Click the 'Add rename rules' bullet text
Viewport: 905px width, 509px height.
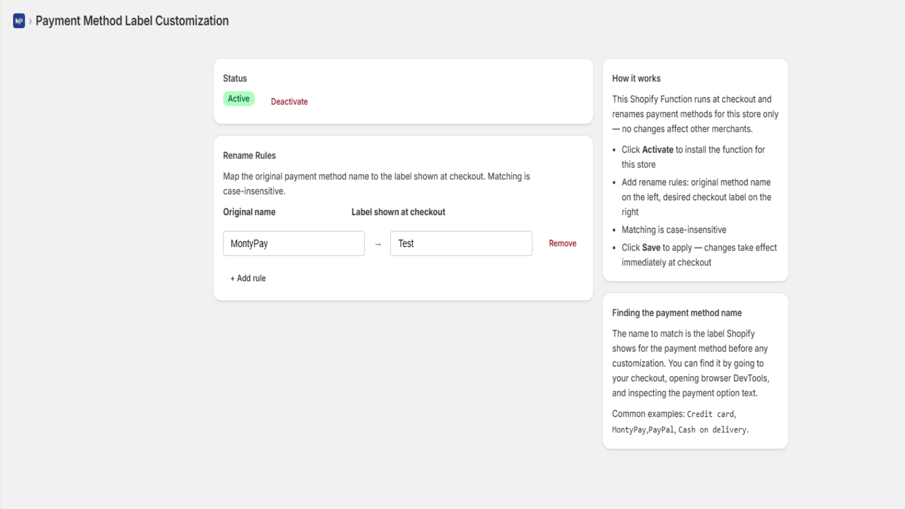696,197
